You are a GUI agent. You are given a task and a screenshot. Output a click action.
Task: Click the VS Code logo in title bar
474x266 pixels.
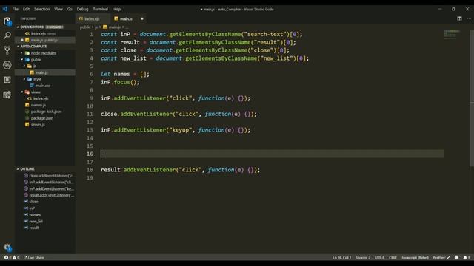(x=5, y=9)
